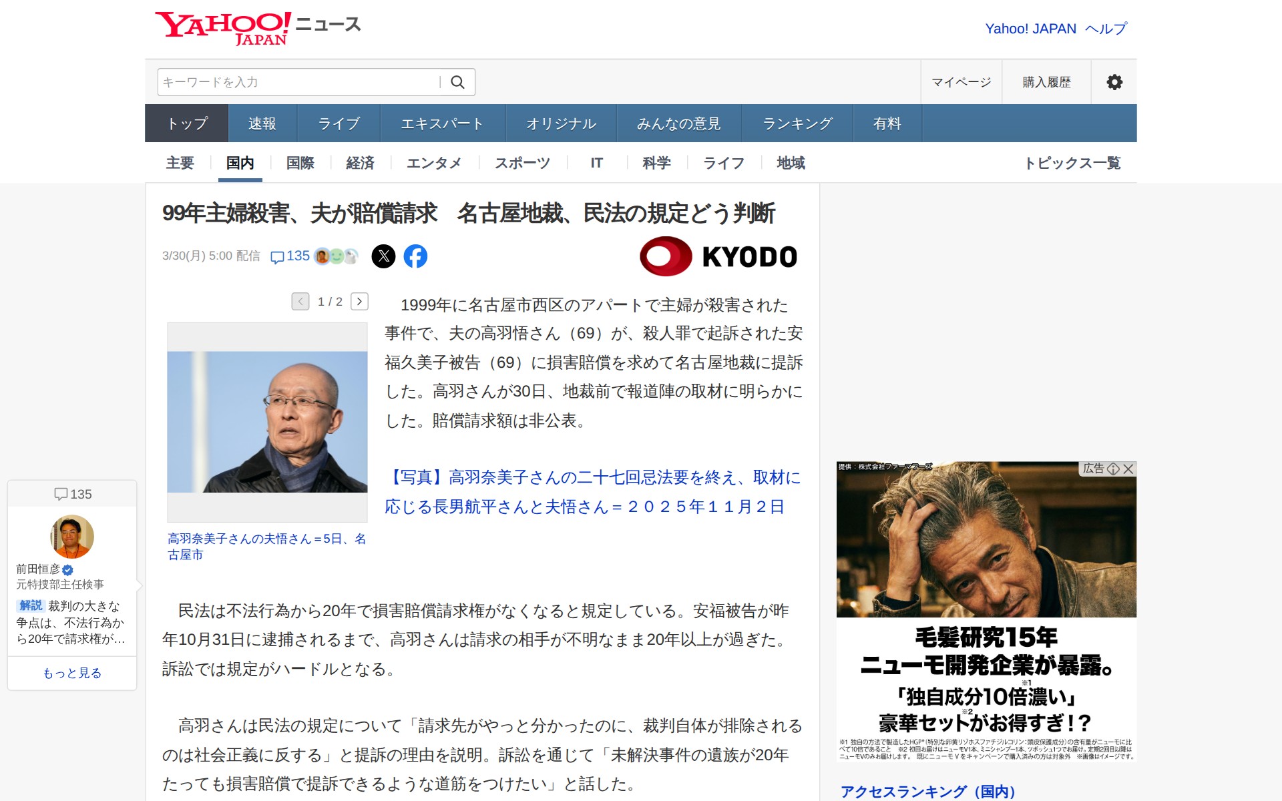Viewport: 1282px width, 801px height.
Task: Click the KYODO publisher logo
Action: click(718, 256)
